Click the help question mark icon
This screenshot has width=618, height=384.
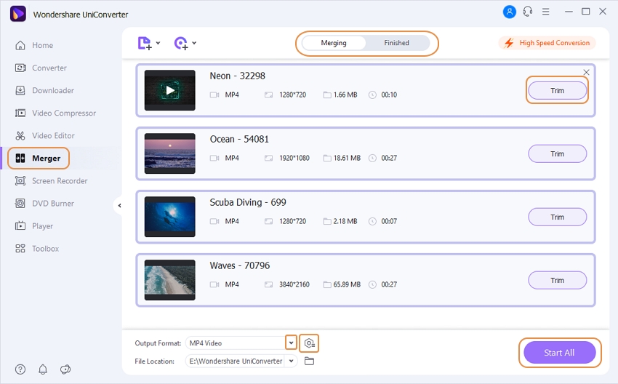pyautogui.click(x=20, y=369)
